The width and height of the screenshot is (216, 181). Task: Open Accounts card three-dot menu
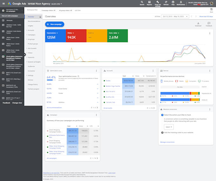(153, 71)
